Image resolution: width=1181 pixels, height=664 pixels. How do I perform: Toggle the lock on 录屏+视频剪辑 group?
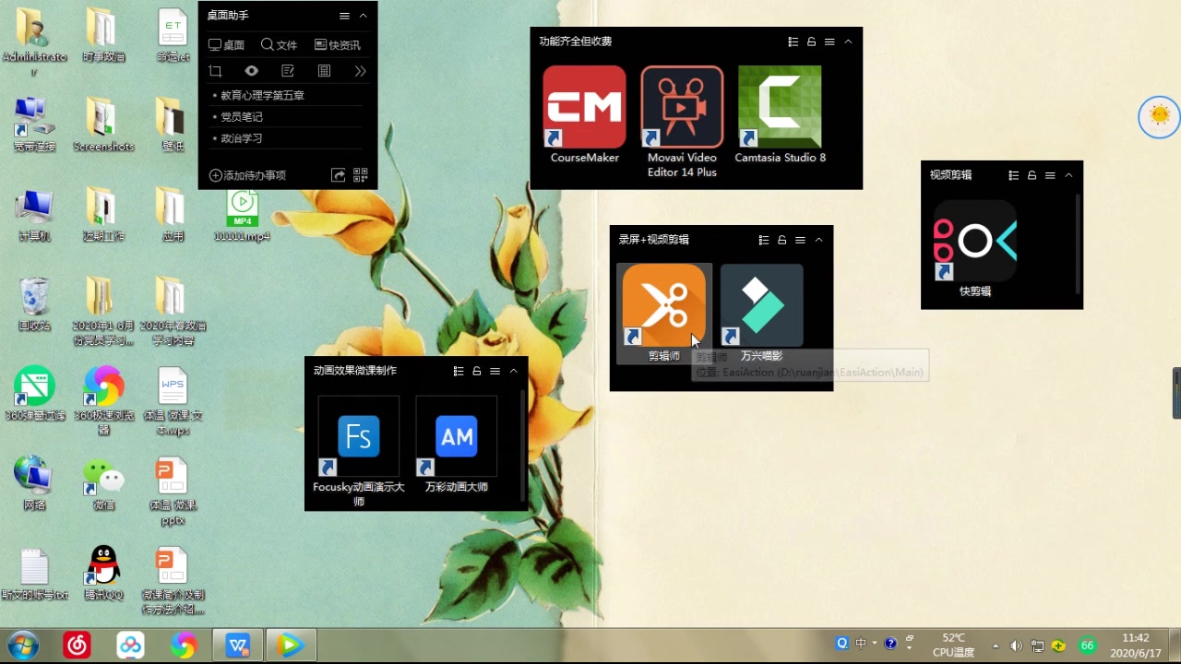pyautogui.click(x=781, y=240)
